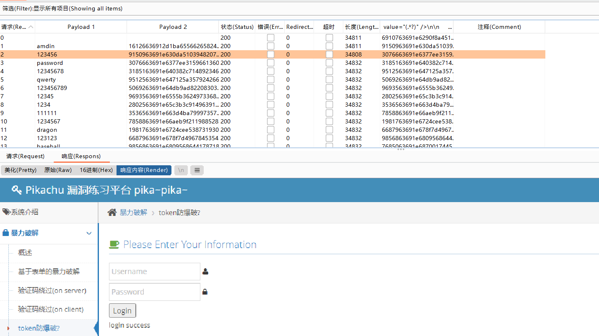Open the 暴力破解 breadcrumb link
The image size is (599, 336).
coord(133,213)
